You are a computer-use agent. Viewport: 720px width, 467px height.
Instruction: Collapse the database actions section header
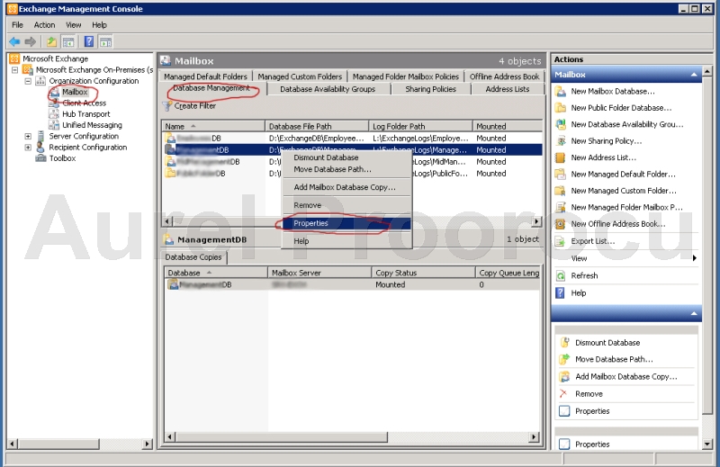pos(694,314)
